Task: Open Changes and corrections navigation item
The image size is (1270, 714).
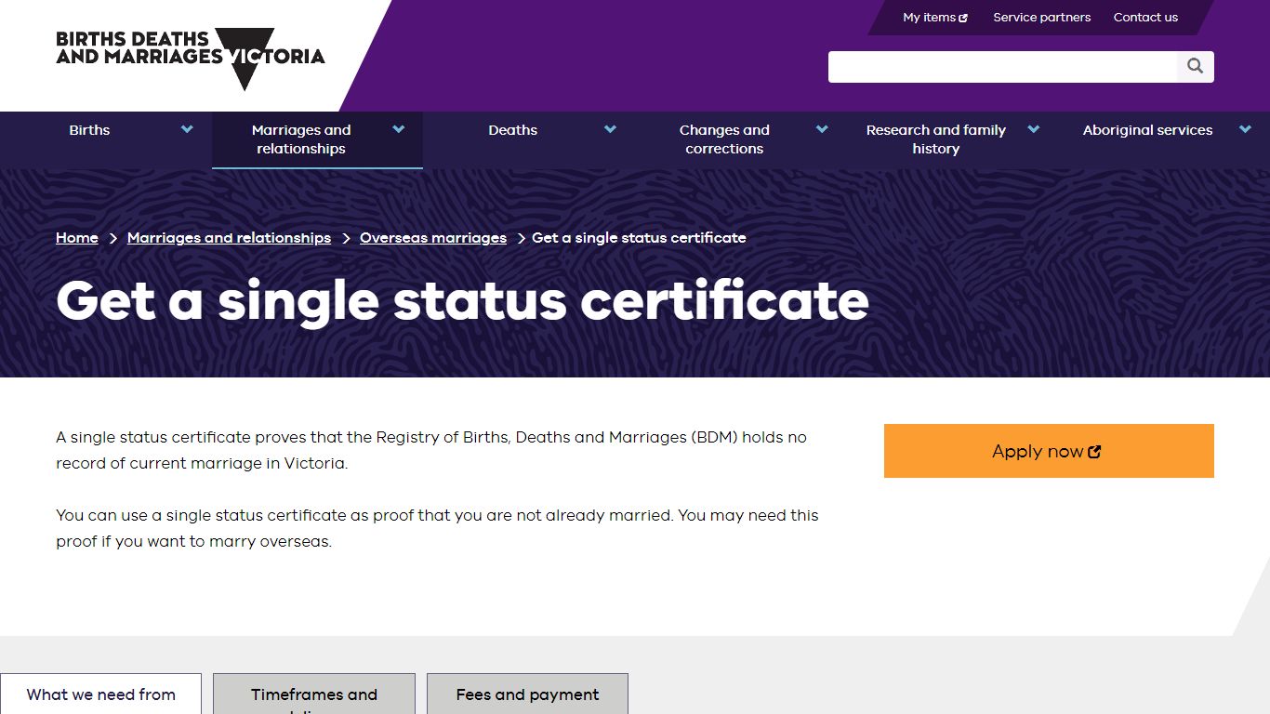Action: click(724, 139)
